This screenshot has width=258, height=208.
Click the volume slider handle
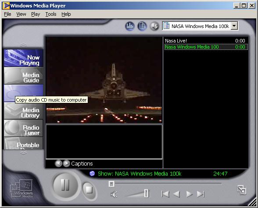click(146, 193)
